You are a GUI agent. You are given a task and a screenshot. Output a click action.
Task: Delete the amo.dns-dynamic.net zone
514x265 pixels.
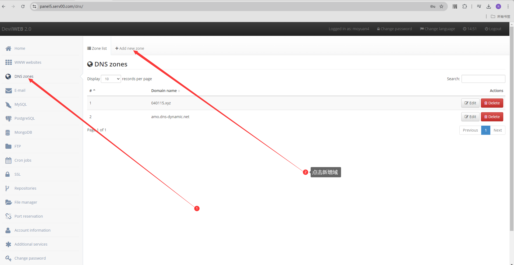pos(492,117)
